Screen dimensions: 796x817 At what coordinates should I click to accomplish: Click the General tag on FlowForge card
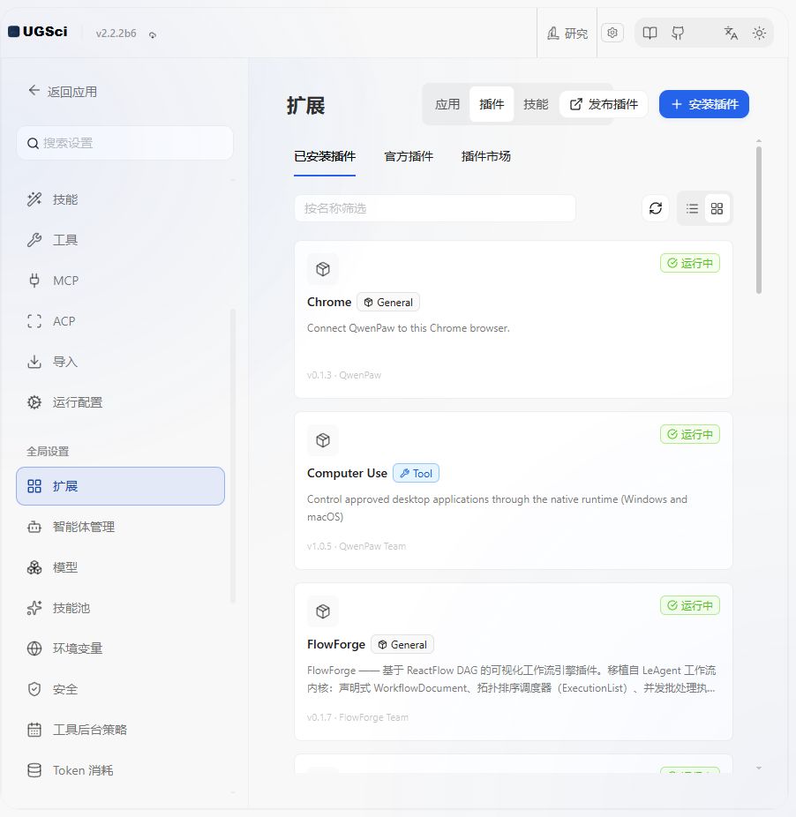[x=402, y=645]
